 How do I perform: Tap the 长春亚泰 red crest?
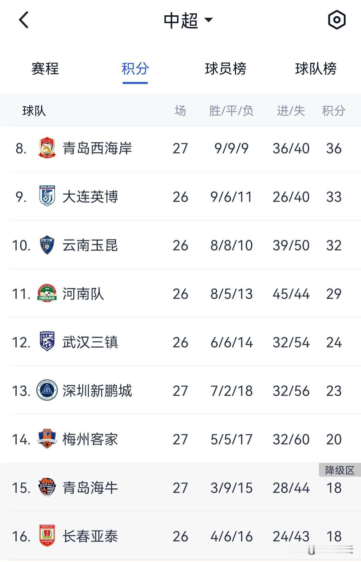pyautogui.click(x=47, y=536)
